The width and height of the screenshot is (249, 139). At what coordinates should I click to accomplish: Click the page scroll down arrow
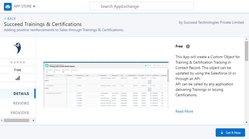pyautogui.click(x=246, y=122)
